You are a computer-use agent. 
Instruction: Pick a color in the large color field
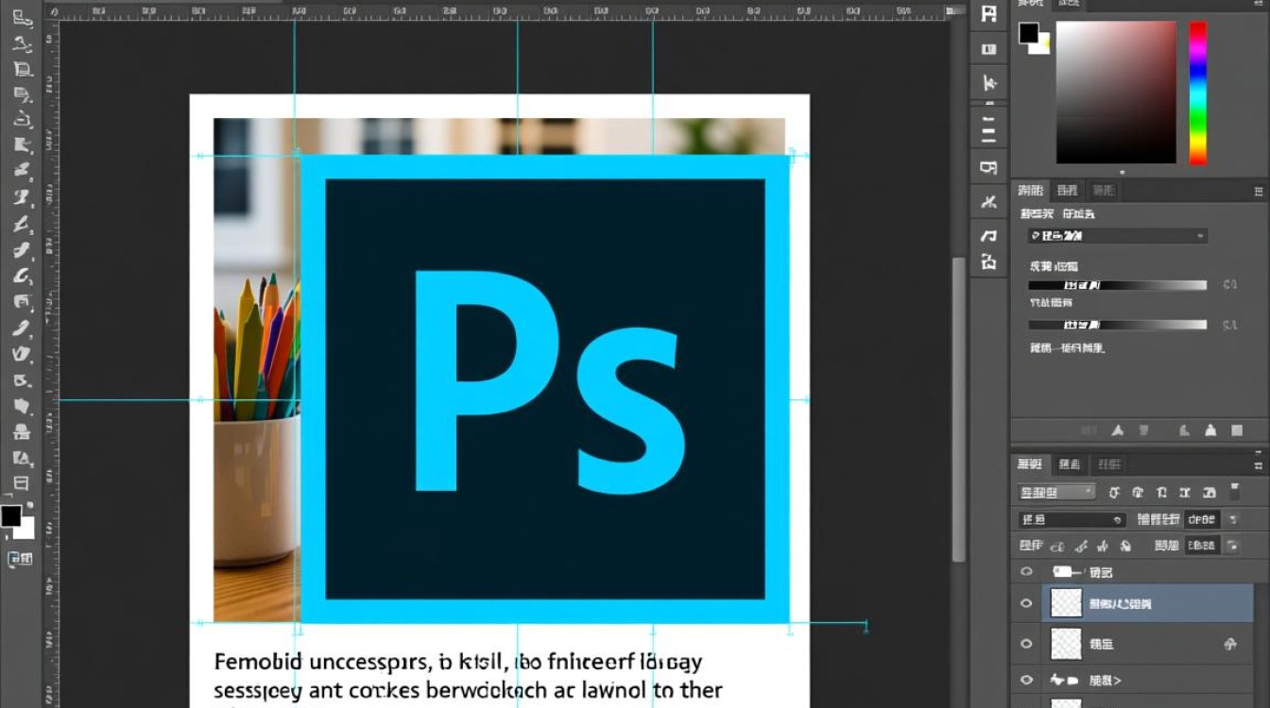(x=1116, y=93)
